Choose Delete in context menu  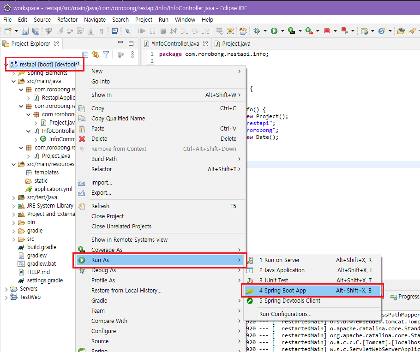click(161, 139)
